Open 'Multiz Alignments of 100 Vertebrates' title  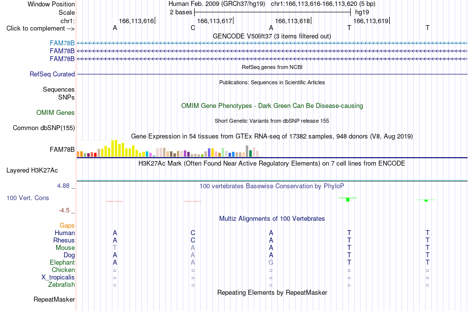tap(272, 219)
